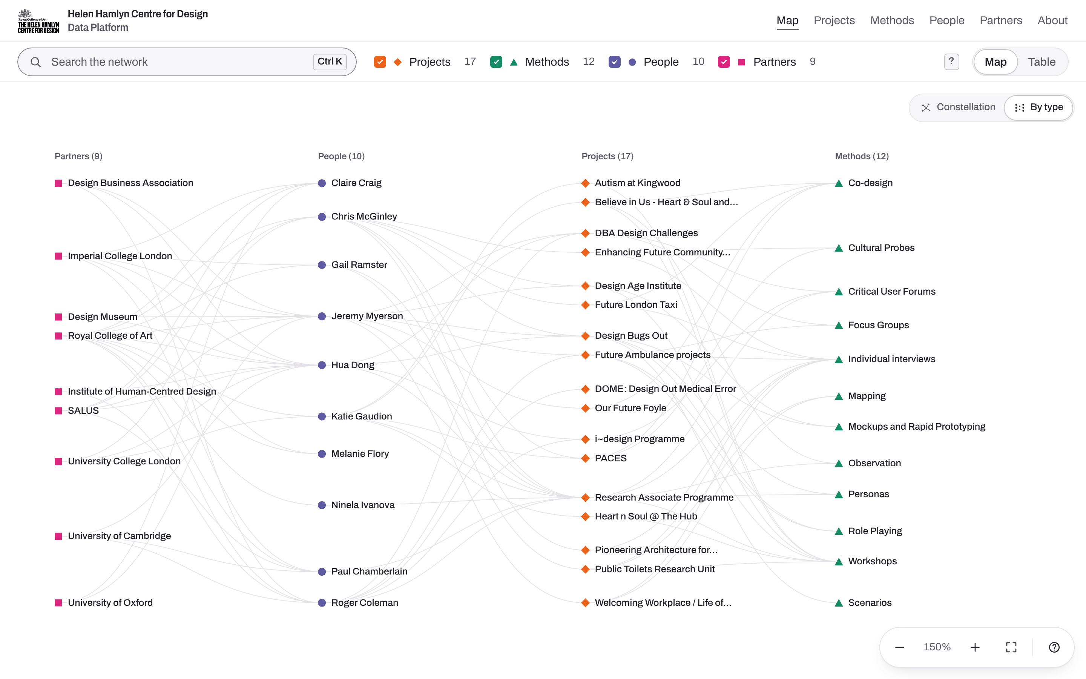
Task: Switch to Table view
Action: point(1042,62)
